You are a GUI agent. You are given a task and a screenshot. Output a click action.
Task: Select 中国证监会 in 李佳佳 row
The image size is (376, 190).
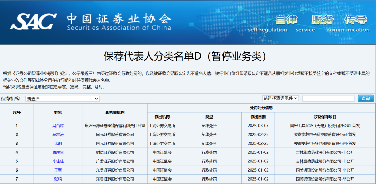pos(162,161)
